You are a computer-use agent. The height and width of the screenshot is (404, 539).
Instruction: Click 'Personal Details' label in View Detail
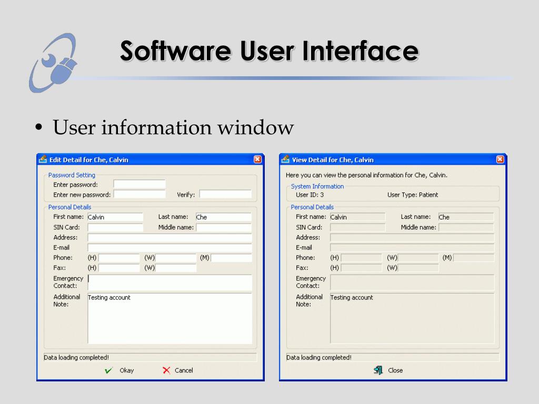(x=312, y=207)
